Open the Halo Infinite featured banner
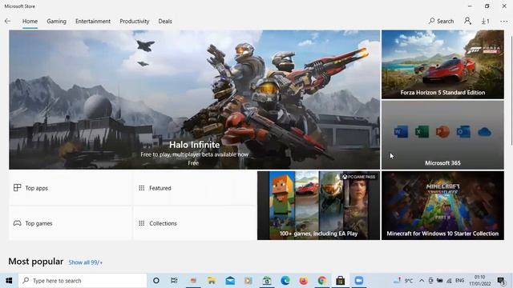 (194, 99)
